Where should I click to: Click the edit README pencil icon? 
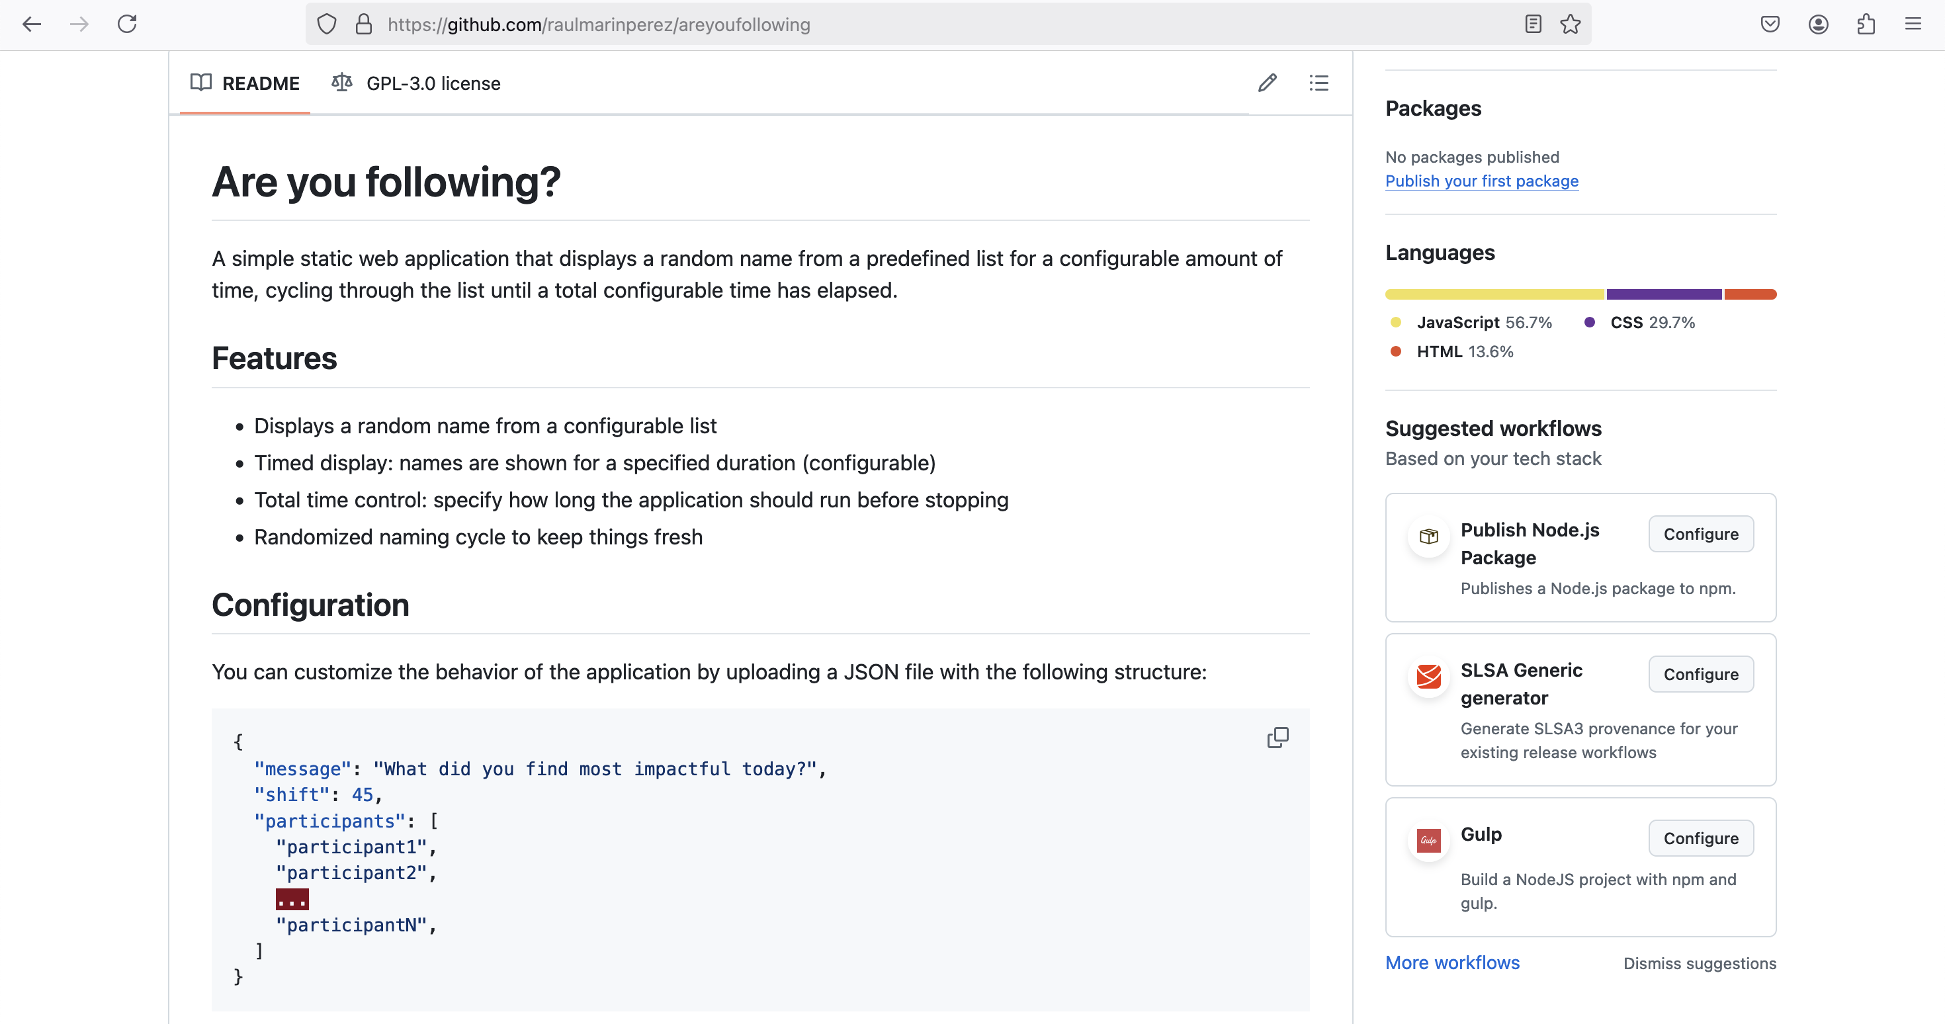1267,83
